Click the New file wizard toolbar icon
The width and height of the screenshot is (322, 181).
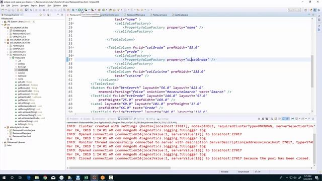click(3, 10)
